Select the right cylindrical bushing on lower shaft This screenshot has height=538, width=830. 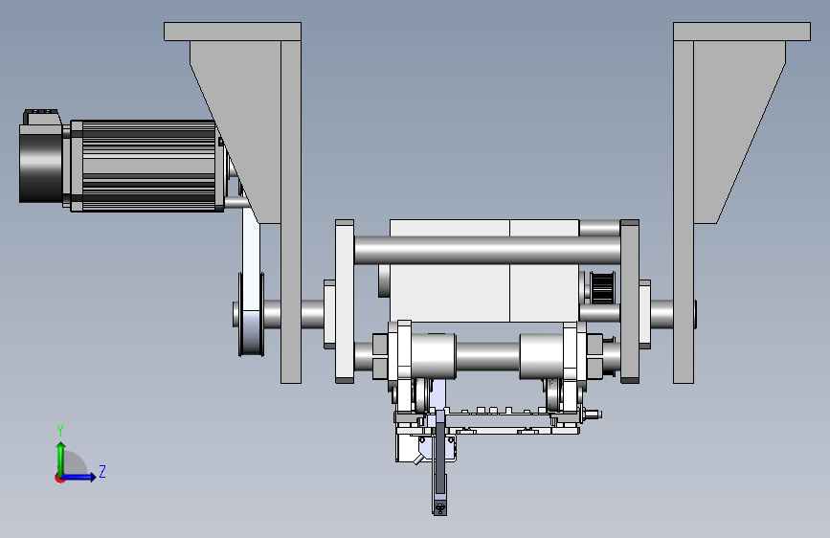(541, 356)
